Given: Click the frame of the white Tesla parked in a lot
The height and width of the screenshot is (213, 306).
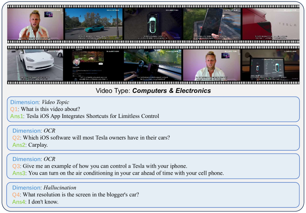Looking at the screenshot, I should tap(35, 65).
